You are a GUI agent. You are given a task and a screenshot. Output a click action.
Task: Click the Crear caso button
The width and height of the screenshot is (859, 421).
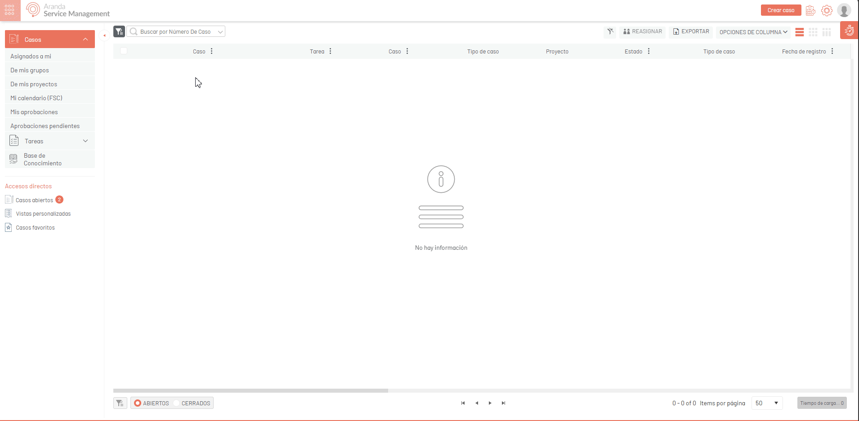pyautogui.click(x=781, y=10)
